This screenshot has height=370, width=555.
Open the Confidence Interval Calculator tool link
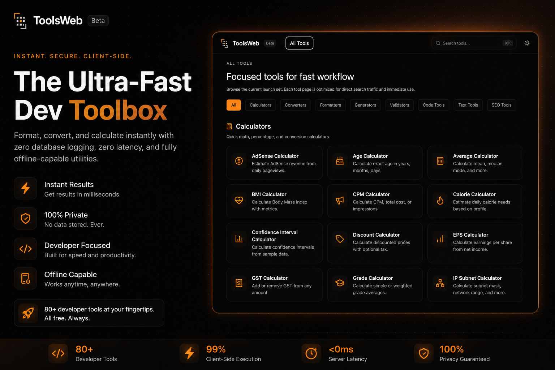coord(275,243)
